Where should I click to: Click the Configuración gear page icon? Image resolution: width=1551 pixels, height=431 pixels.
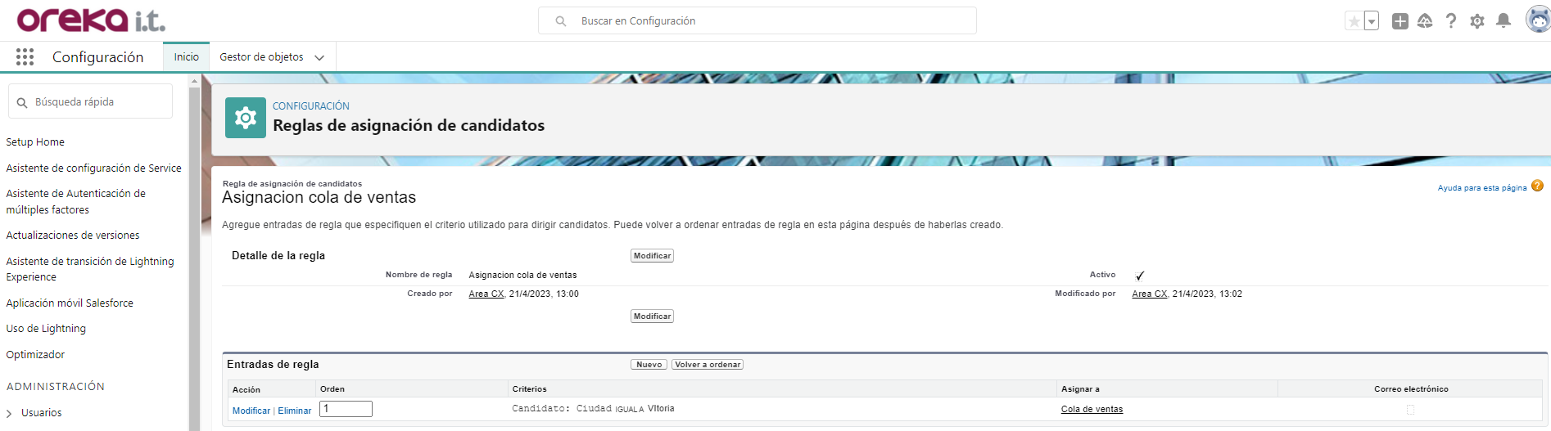click(x=246, y=118)
